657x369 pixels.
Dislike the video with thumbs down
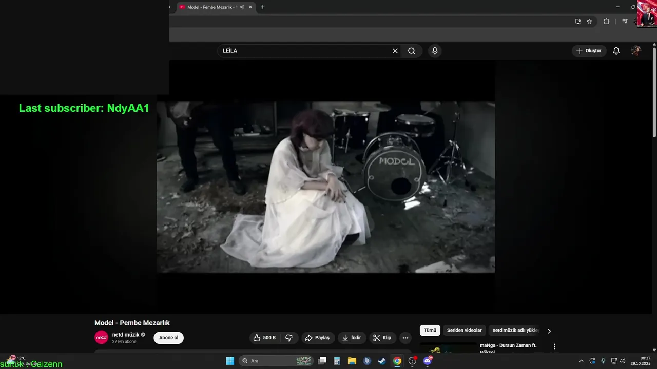289,338
